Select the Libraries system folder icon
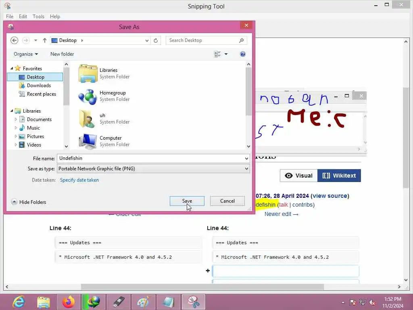The width and height of the screenshot is (413, 310). click(x=88, y=73)
